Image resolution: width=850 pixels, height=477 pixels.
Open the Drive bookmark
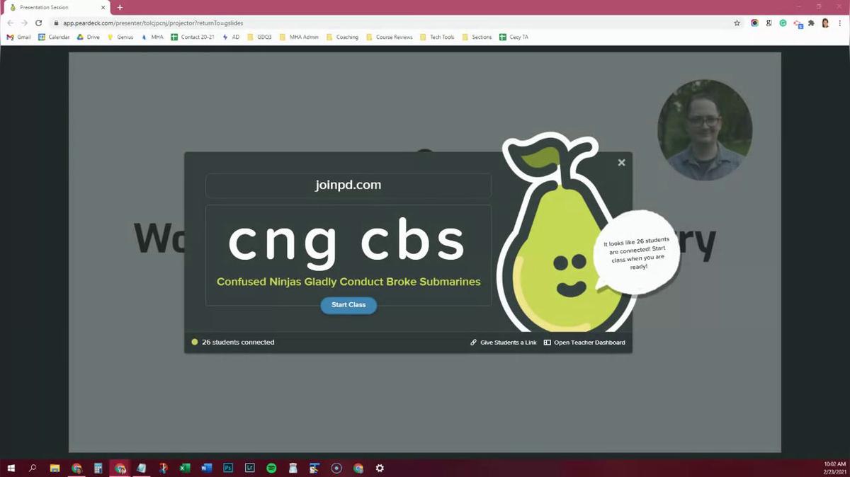89,37
